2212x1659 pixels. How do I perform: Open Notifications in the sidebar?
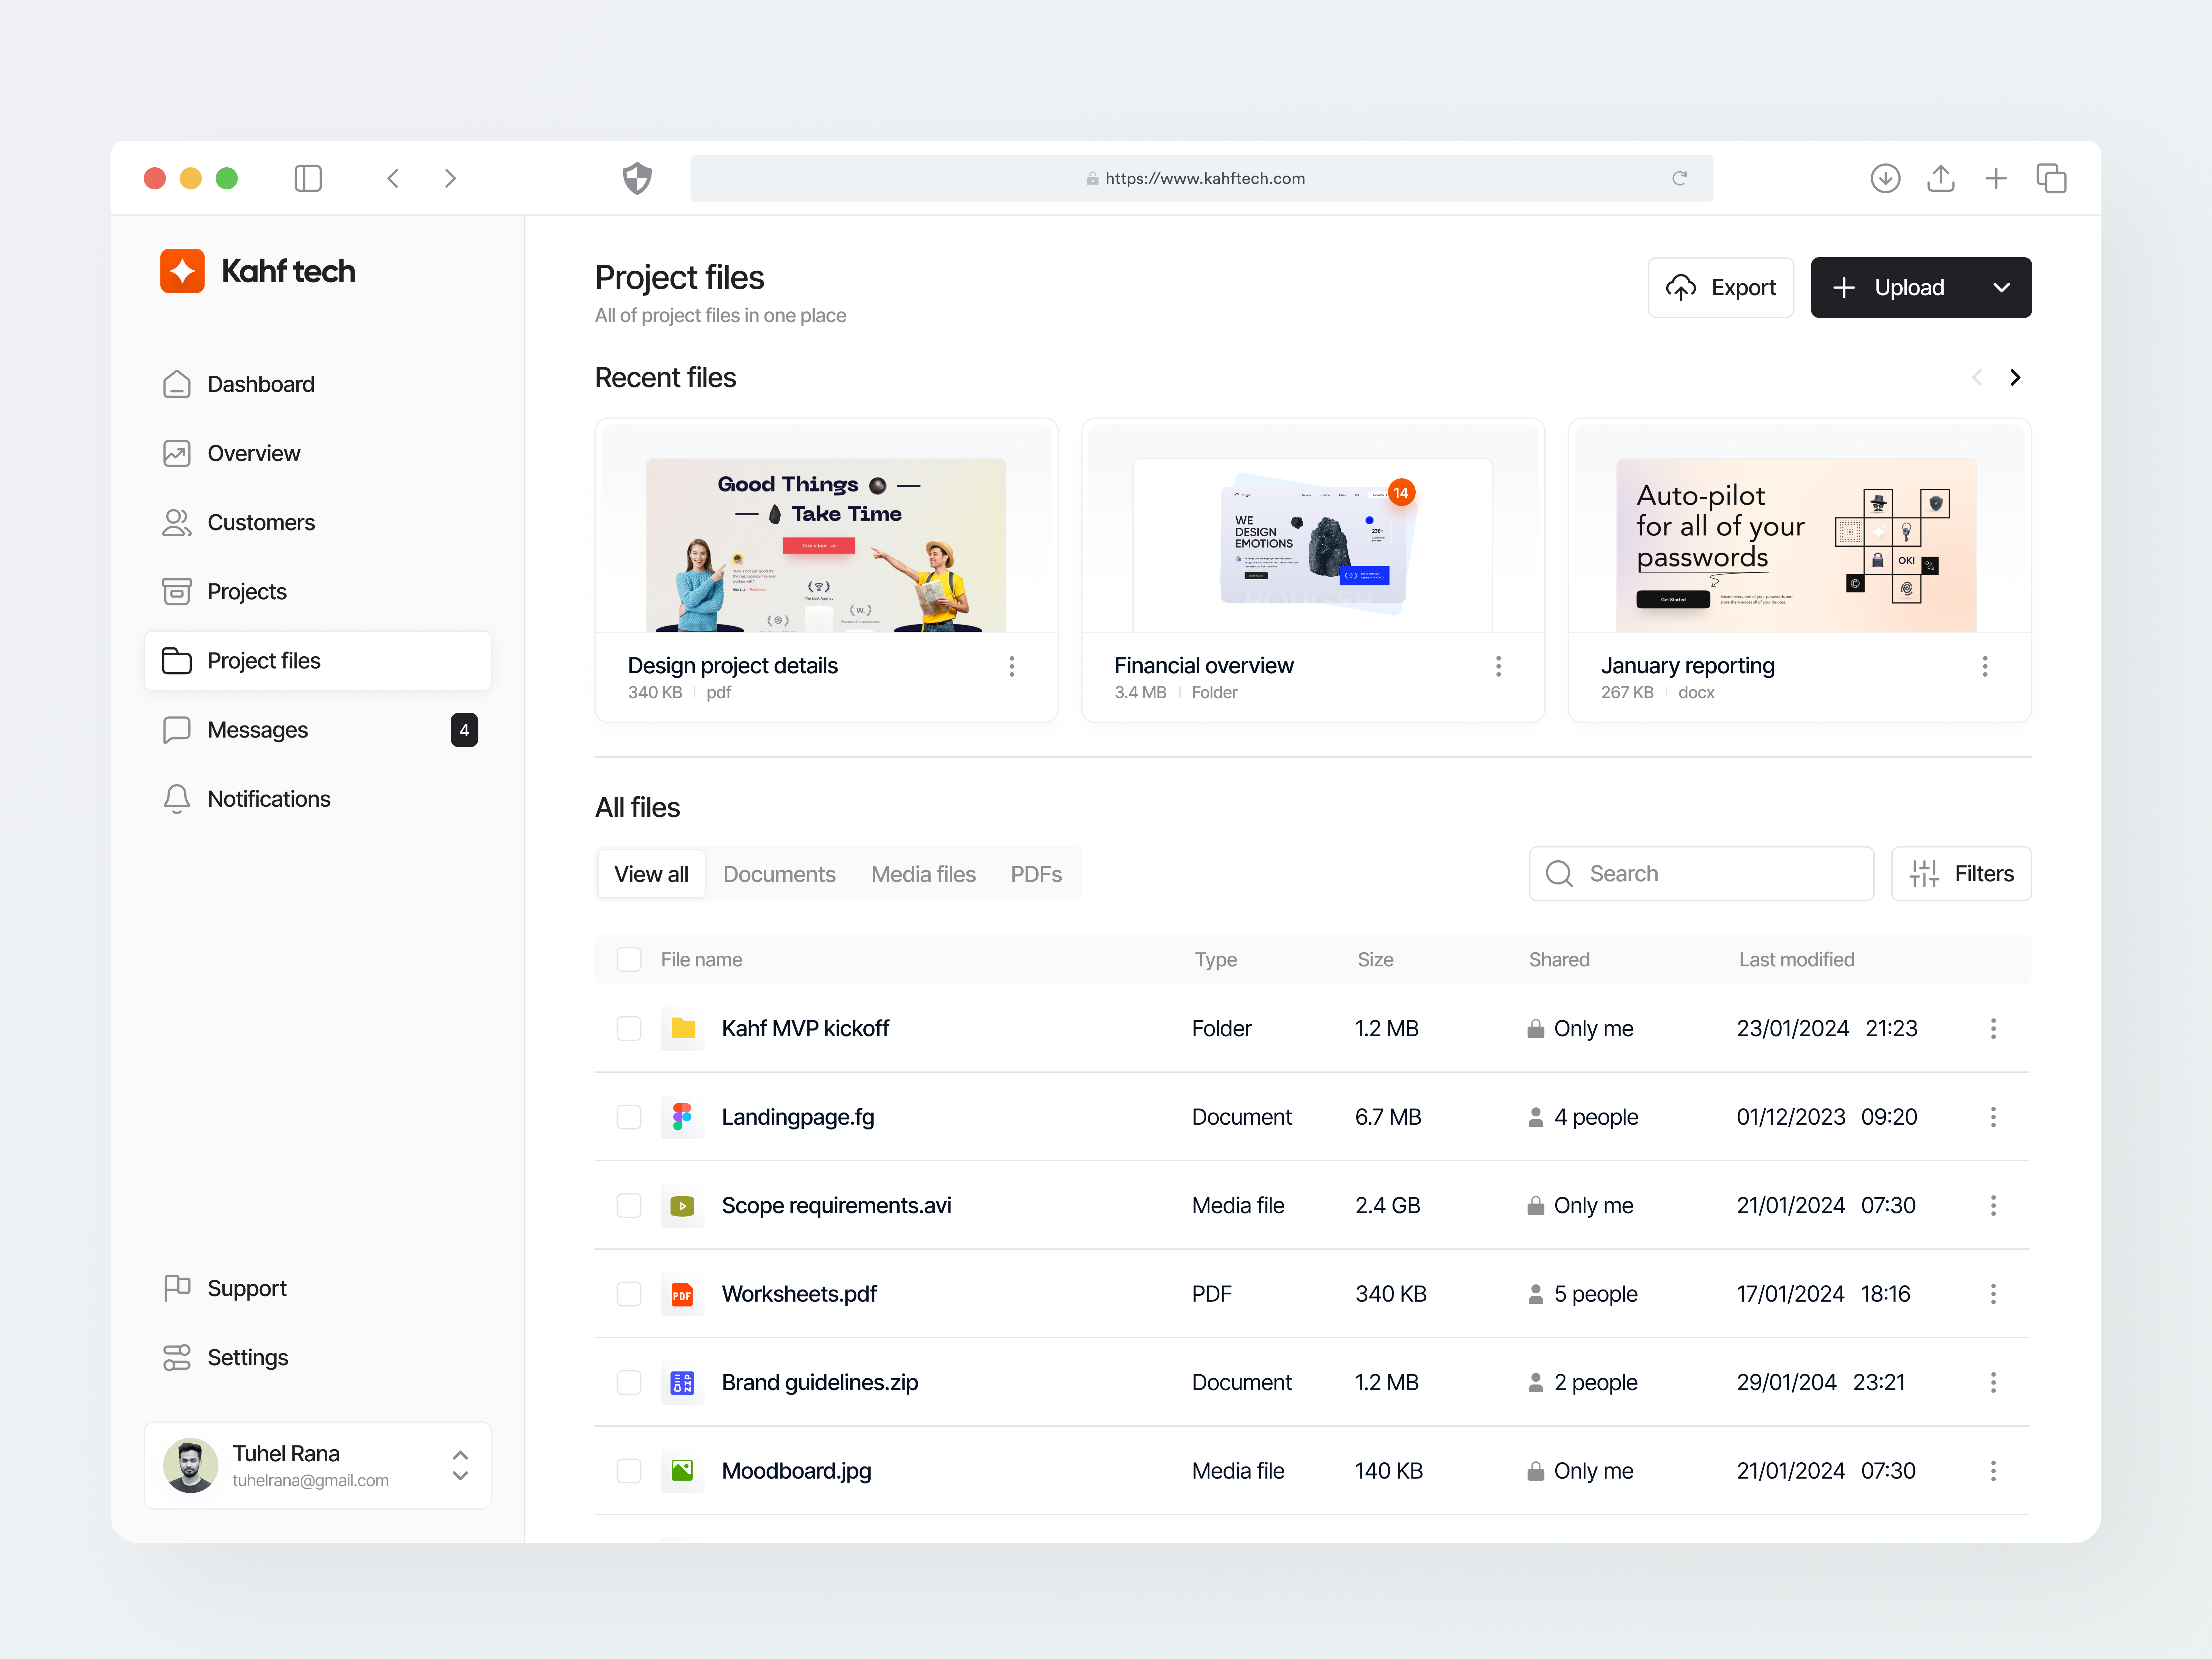318,799
